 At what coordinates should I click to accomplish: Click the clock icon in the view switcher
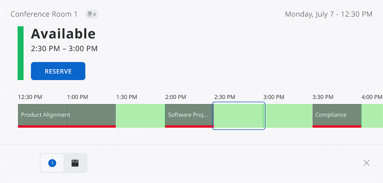(52, 163)
